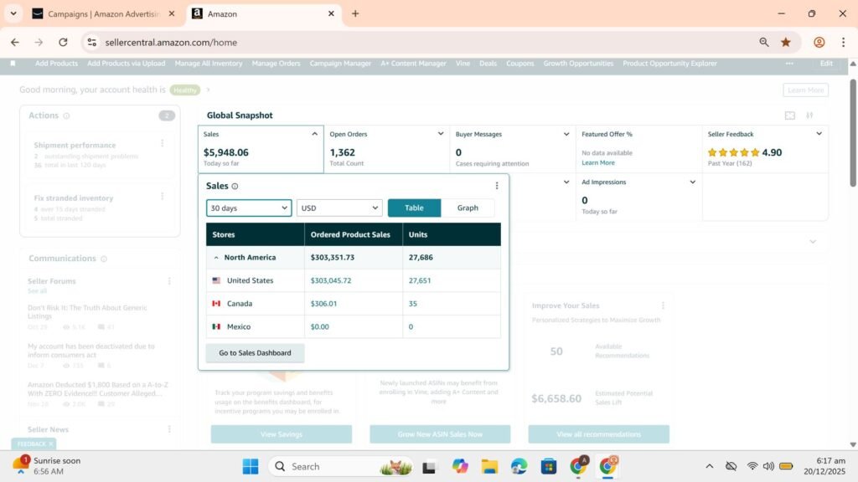Screen dimensions: 858x482
Task: Open Seller News options menu
Action: pyautogui.click(x=169, y=429)
